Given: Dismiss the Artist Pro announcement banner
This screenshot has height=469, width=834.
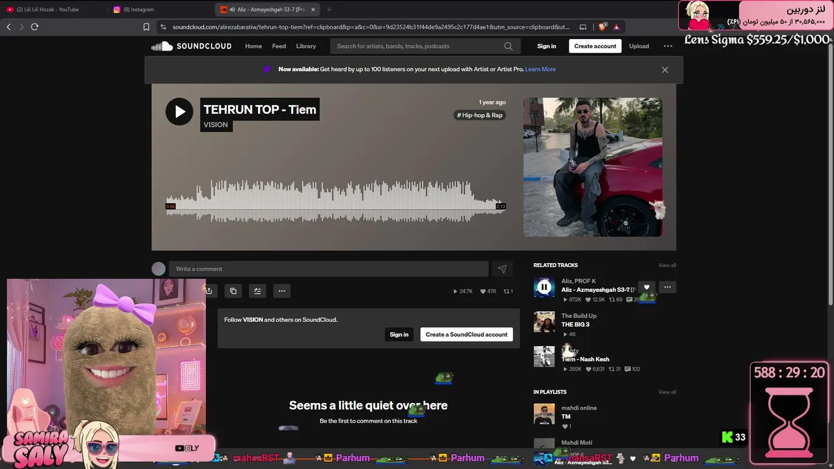Looking at the screenshot, I should click(665, 70).
